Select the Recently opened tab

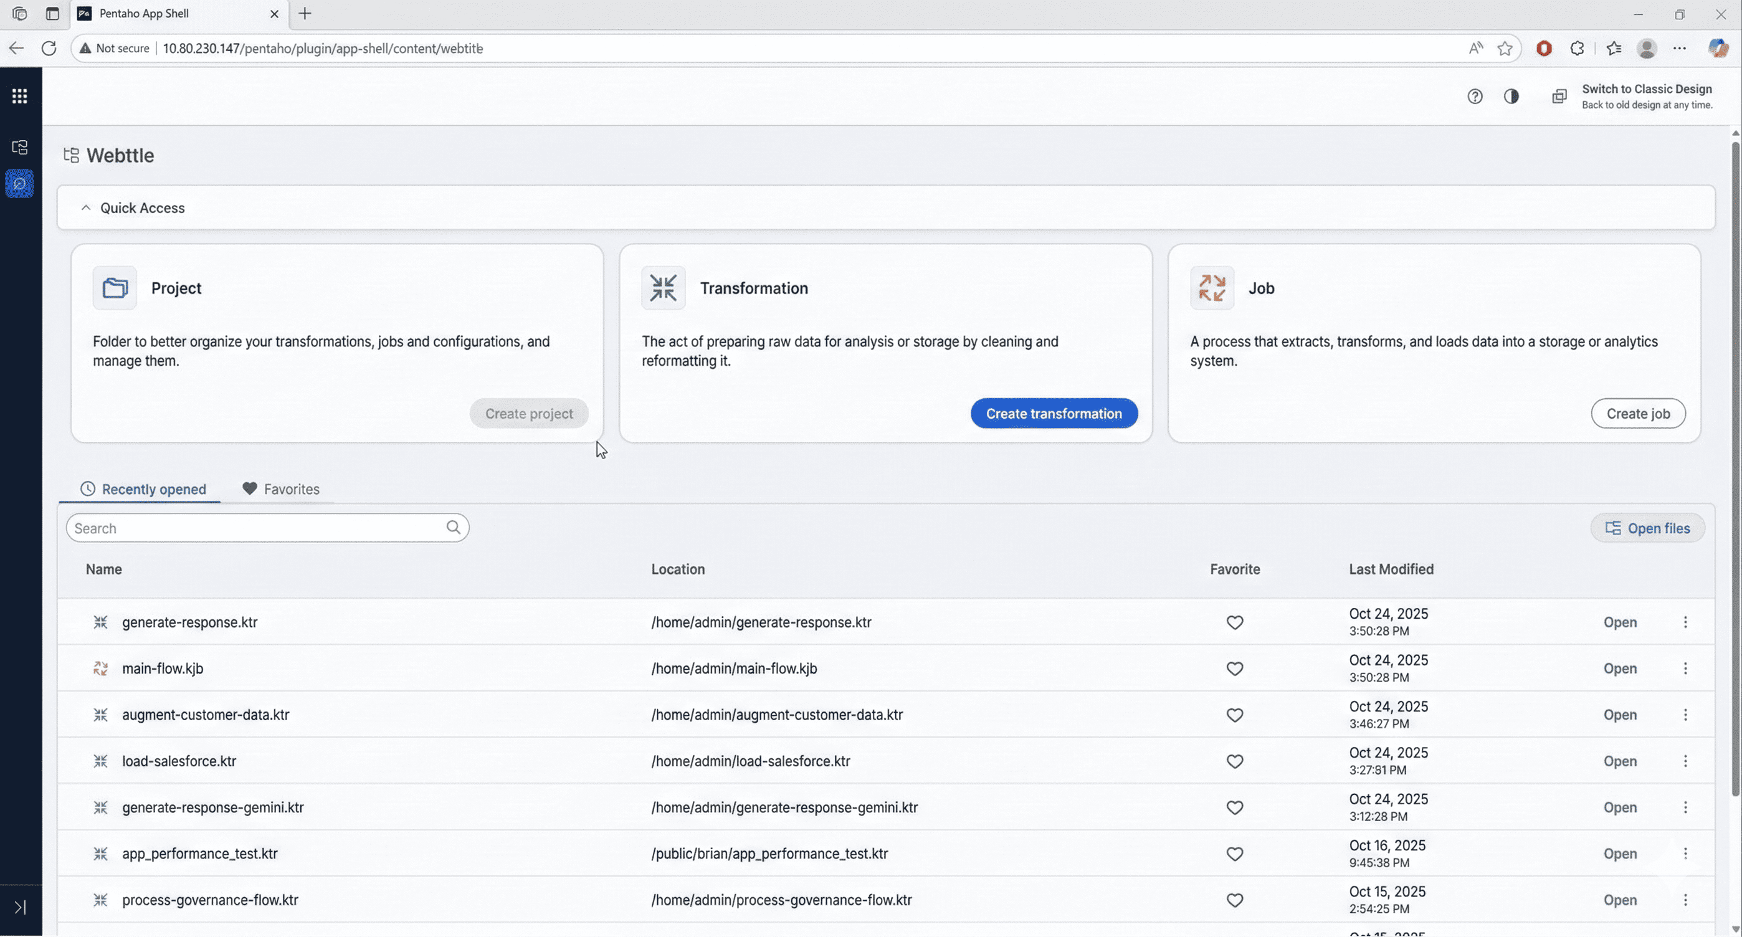(x=140, y=489)
